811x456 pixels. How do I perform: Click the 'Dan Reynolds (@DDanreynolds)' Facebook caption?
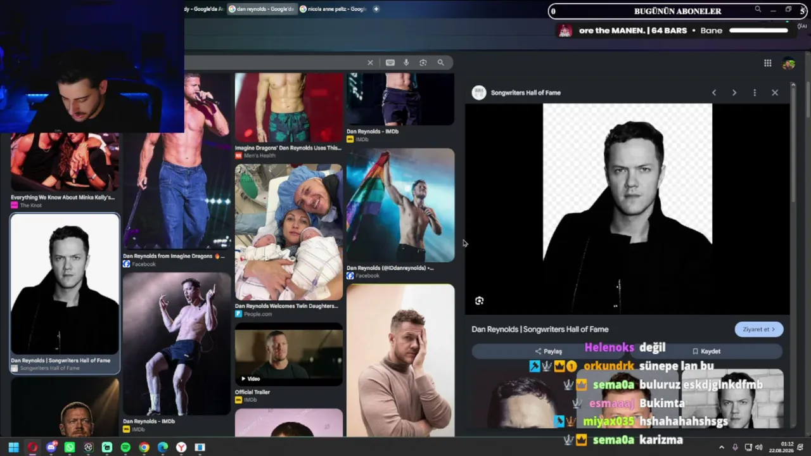tap(390, 268)
